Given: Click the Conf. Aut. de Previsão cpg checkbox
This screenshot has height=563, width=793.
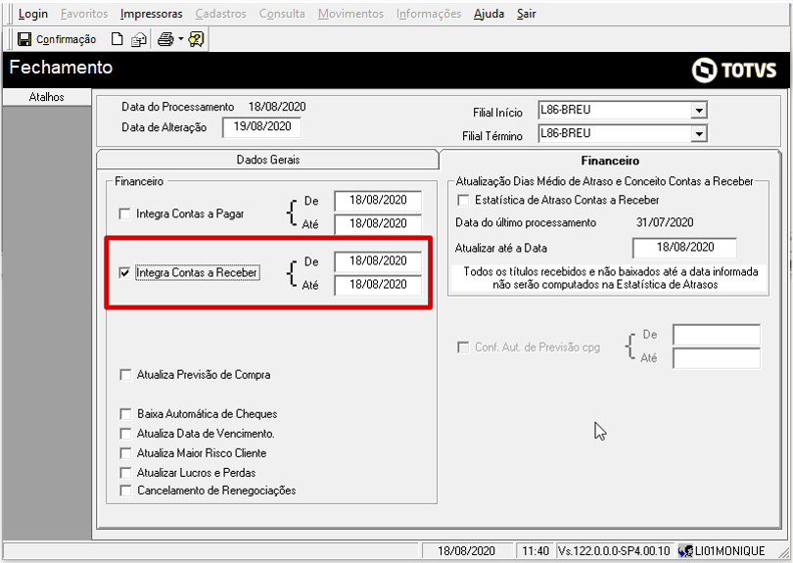Looking at the screenshot, I should coord(463,347).
